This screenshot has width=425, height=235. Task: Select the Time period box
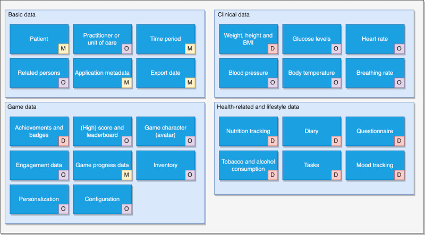pos(166,39)
